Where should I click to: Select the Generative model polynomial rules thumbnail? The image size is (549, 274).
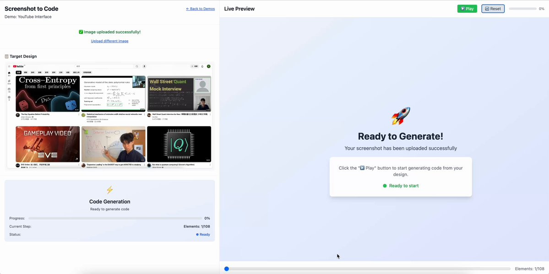[x=113, y=94]
